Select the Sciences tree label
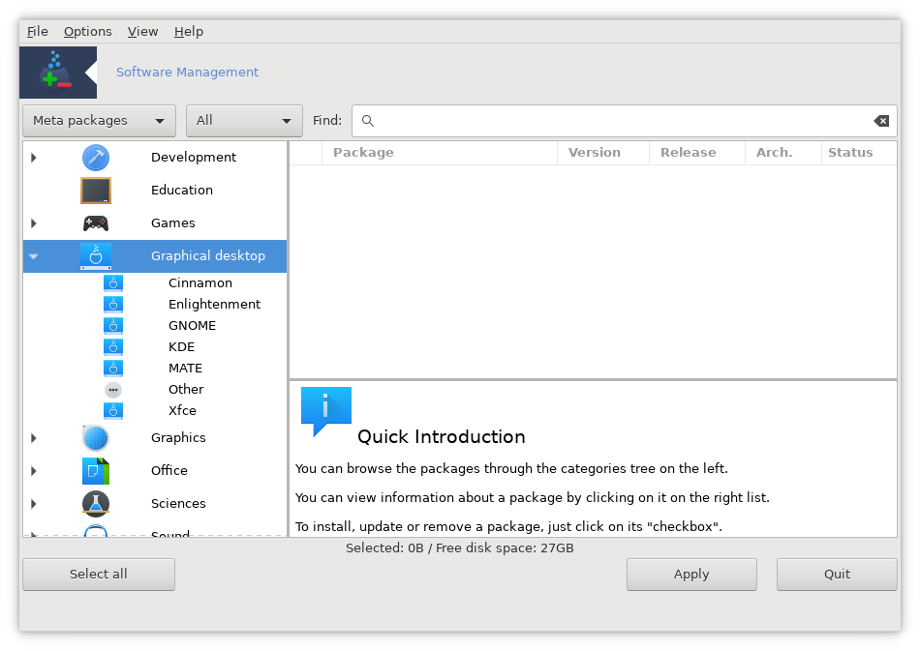This screenshot has height=651, width=920. 178,504
